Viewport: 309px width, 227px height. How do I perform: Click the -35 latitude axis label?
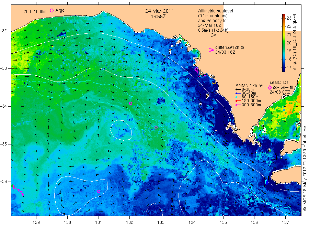point(3,144)
